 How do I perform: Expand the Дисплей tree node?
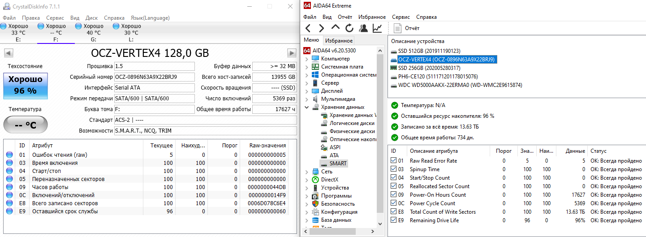pos(307,91)
